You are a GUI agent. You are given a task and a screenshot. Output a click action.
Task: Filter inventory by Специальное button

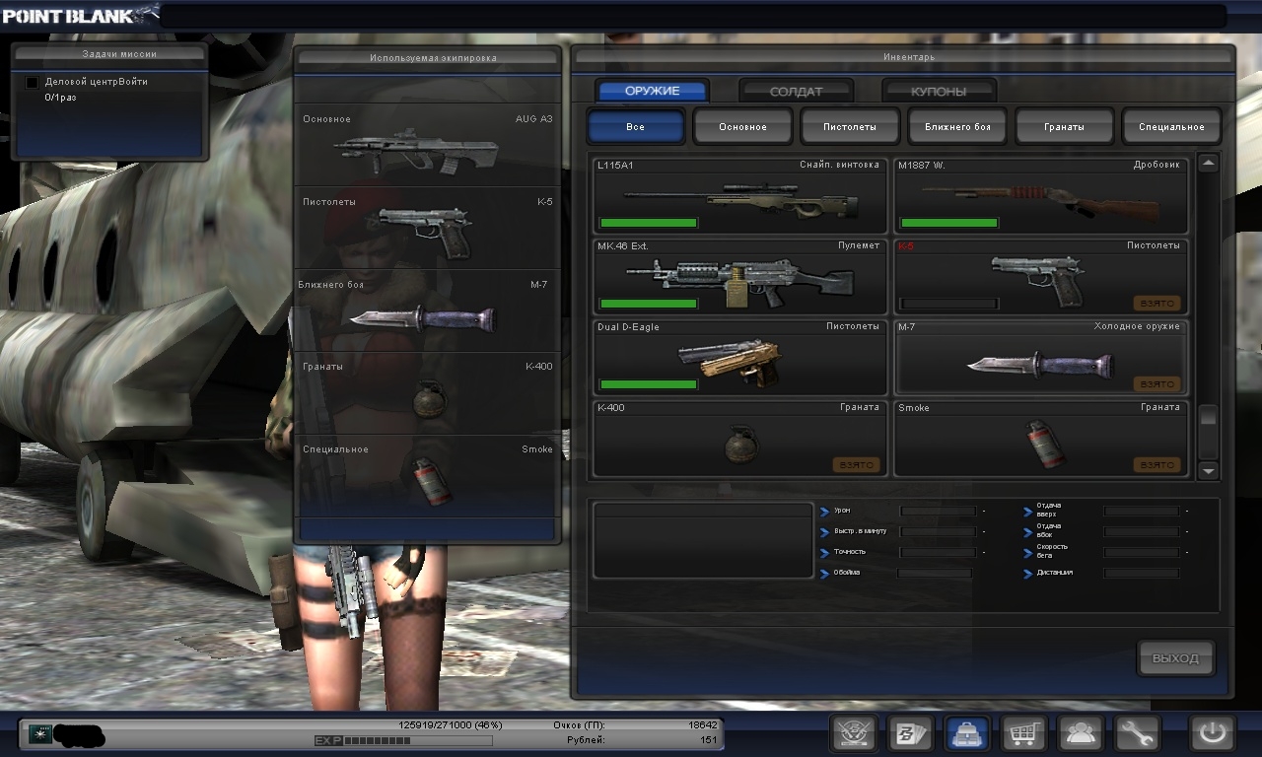coord(1171,127)
